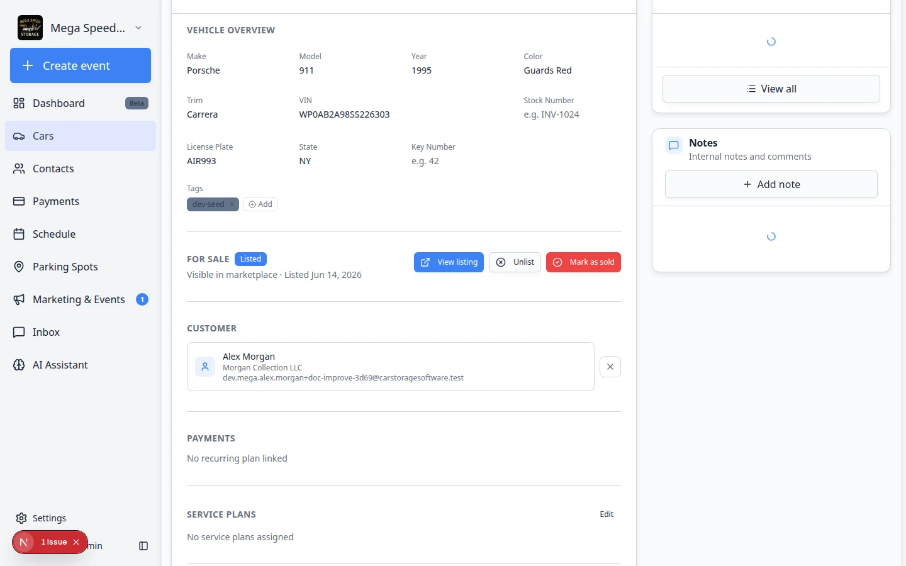Click the View listing button
Screen dimensions: 906x566
(449, 262)
